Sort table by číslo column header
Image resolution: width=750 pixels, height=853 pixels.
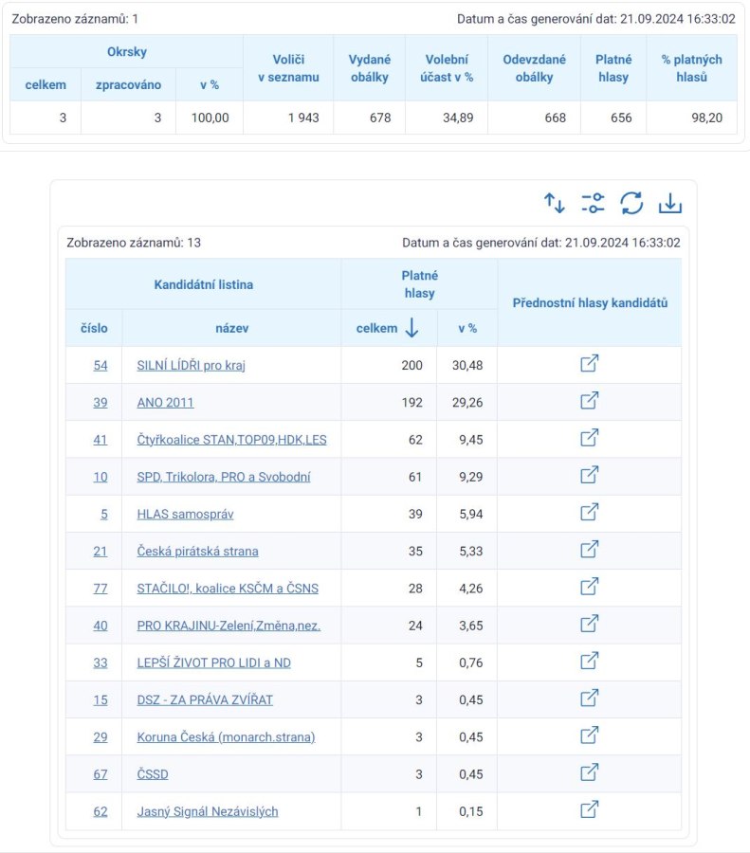pyautogui.click(x=94, y=328)
